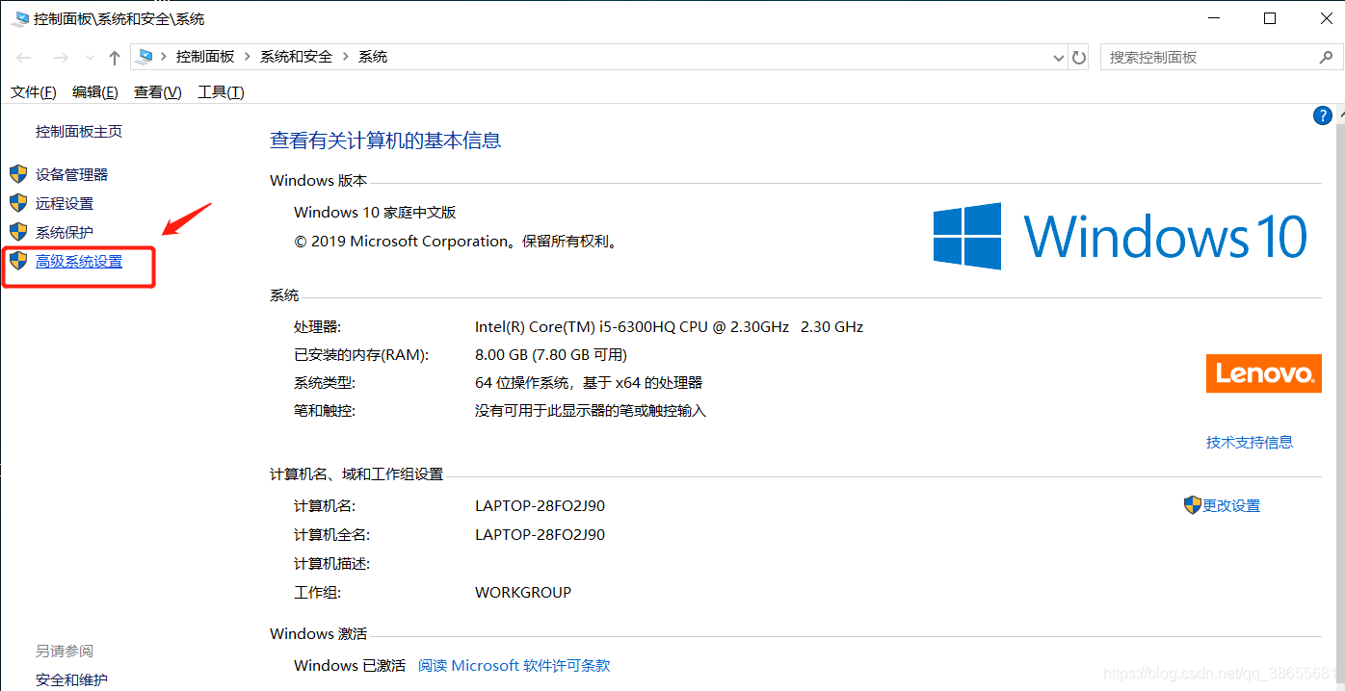The width and height of the screenshot is (1345, 691).
Task: Select the WORKGROUP value text
Action: 523,592
